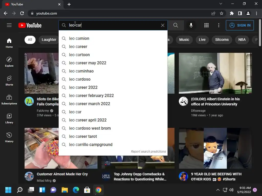This screenshot has width=262, height=196.
Task: Go to Home in sidebar
Action: coord(9,43)
